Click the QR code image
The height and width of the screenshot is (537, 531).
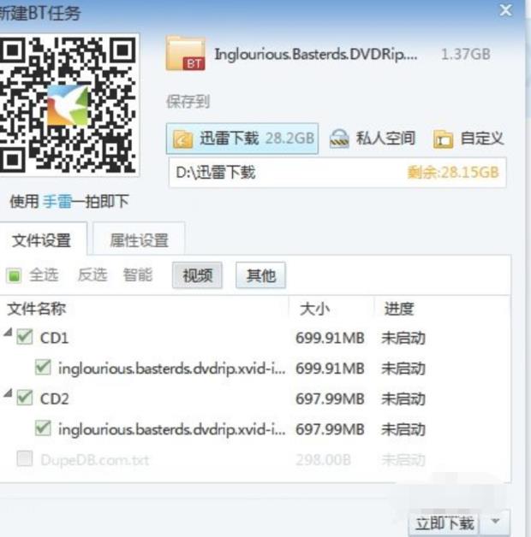68,105
